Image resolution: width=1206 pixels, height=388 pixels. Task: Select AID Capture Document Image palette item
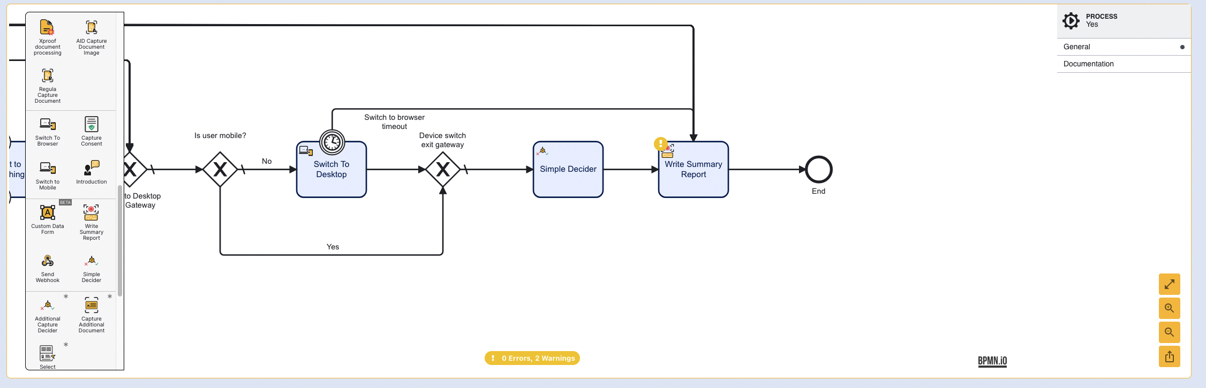tap(92, 37)
